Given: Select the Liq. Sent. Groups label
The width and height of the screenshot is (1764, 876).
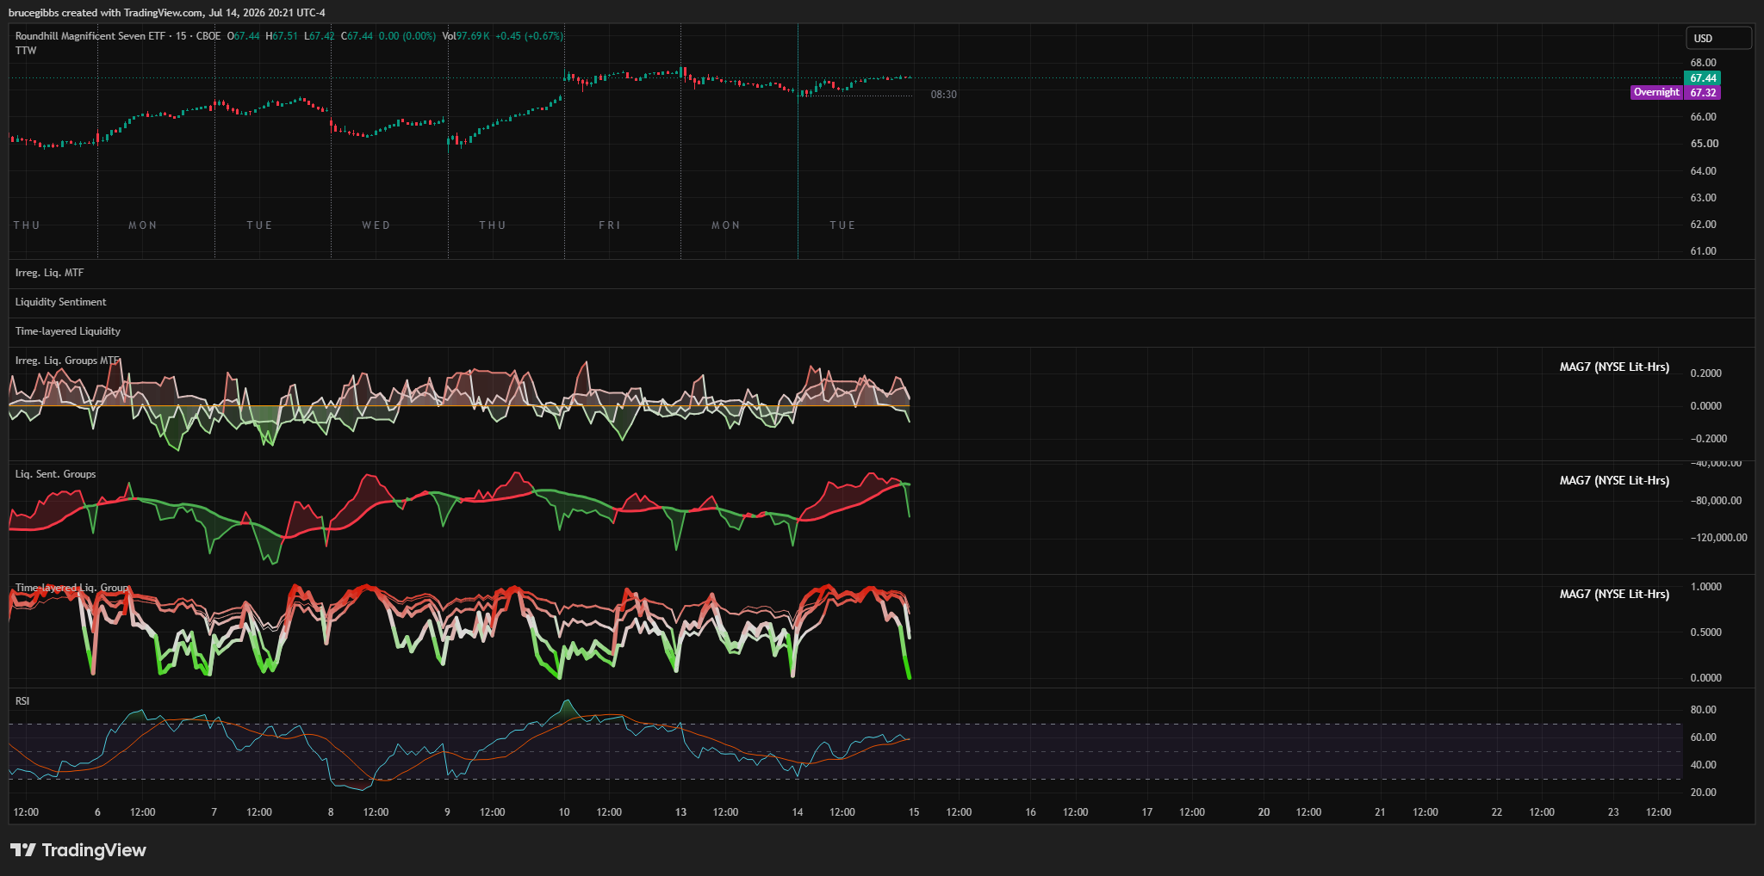Looking at the screenshot, I should (55, 474).
